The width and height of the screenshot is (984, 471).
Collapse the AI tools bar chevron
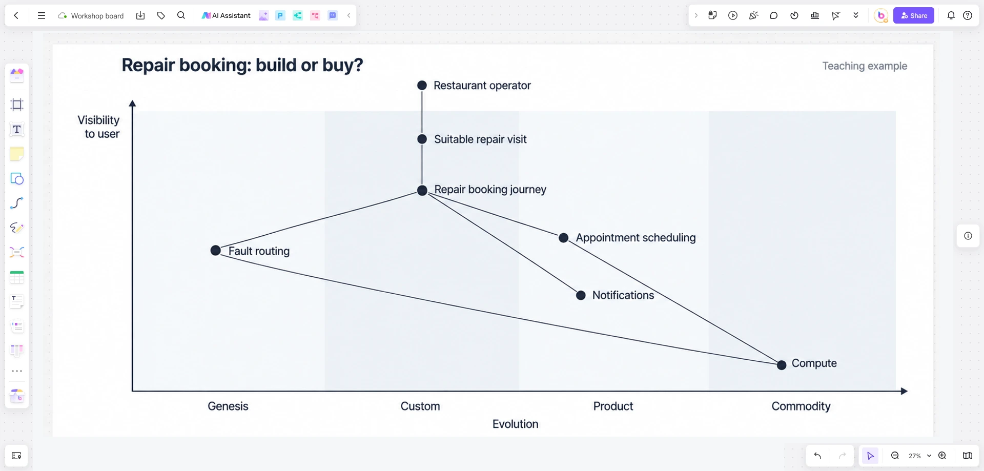(348, 15)
